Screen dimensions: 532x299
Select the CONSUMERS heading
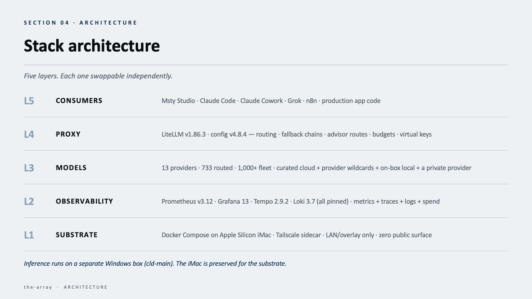(x=79, y=101)
